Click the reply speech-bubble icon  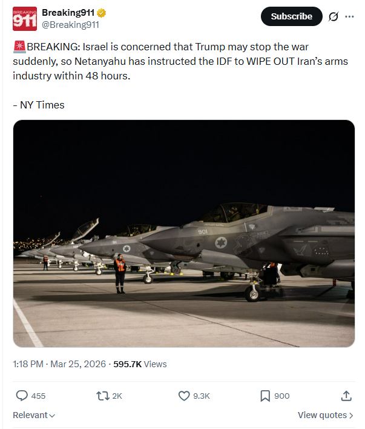22,396
